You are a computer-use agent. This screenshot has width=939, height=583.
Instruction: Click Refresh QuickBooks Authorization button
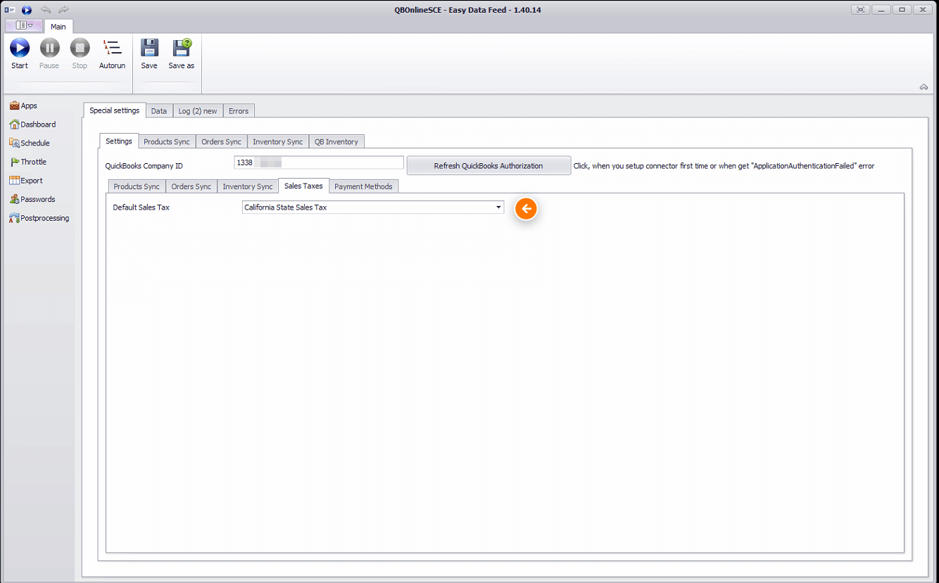[x=489, y=166]
